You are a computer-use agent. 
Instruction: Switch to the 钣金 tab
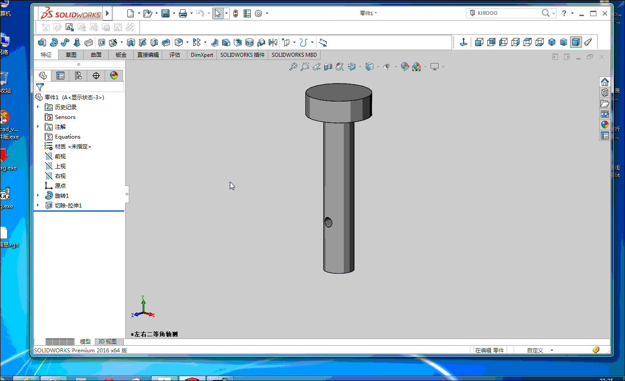coord(121,55)
